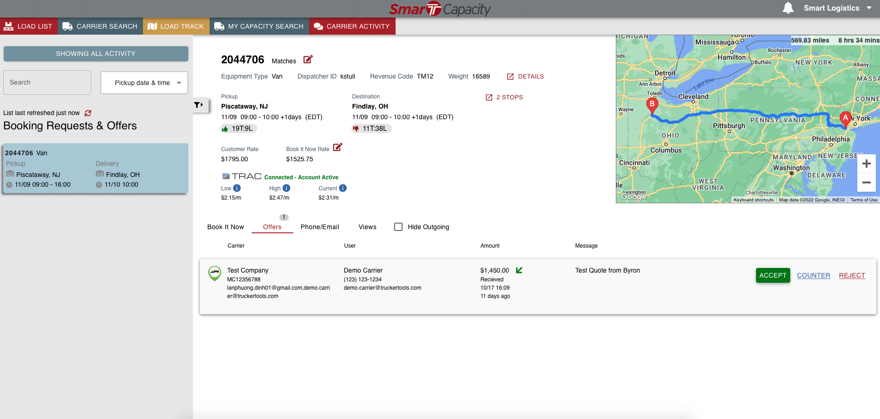Edit the Book It Now Rate
The image size is (880, 419).
point(338,147)
